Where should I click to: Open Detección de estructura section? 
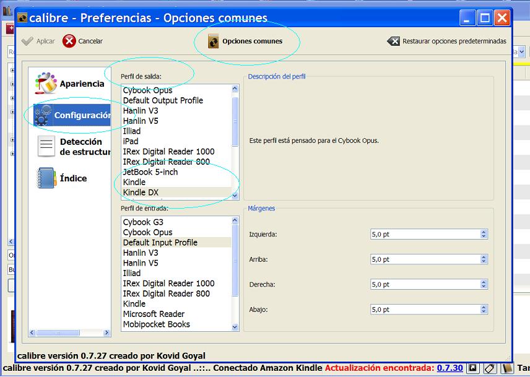(73, 147)
